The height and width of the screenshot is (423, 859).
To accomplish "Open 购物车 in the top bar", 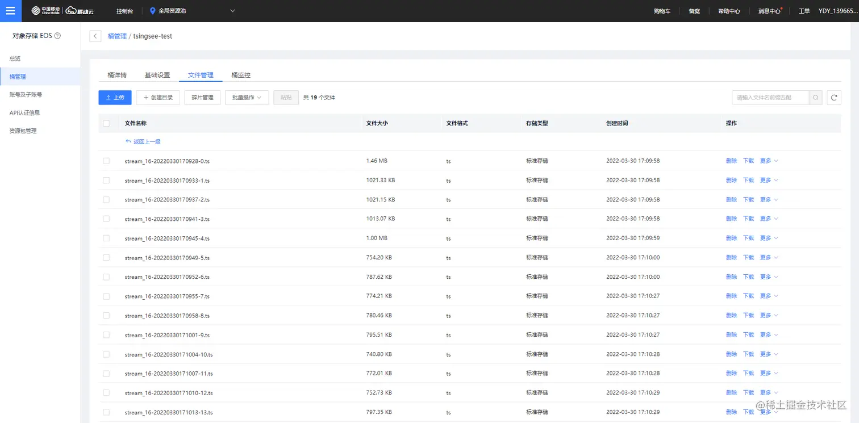I will tap(662, 11).
